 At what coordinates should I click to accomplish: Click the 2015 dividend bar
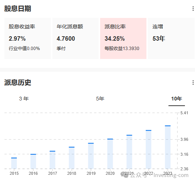(x=14, y=163)
